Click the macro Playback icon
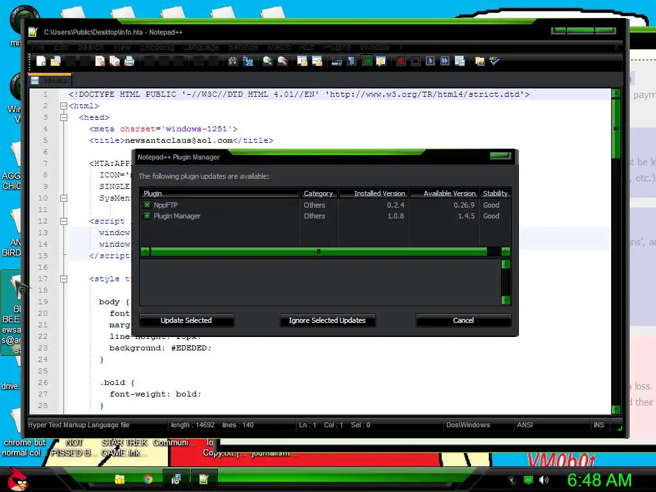 (430, 61)
